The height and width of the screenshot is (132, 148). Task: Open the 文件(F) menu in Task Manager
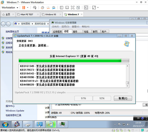(x=55, y=27)
